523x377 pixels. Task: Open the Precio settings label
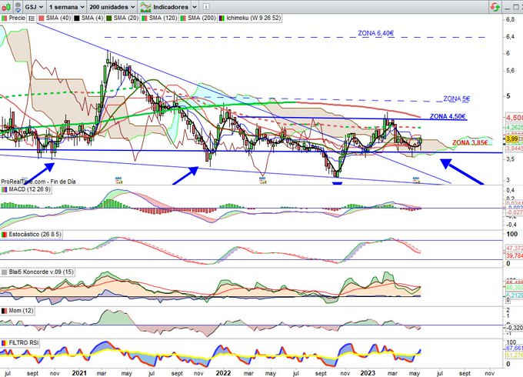13,18
